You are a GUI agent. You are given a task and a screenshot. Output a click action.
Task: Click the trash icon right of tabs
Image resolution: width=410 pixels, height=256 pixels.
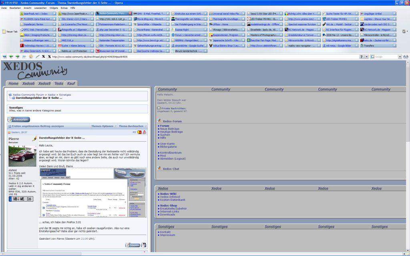(x=404, y=31)
